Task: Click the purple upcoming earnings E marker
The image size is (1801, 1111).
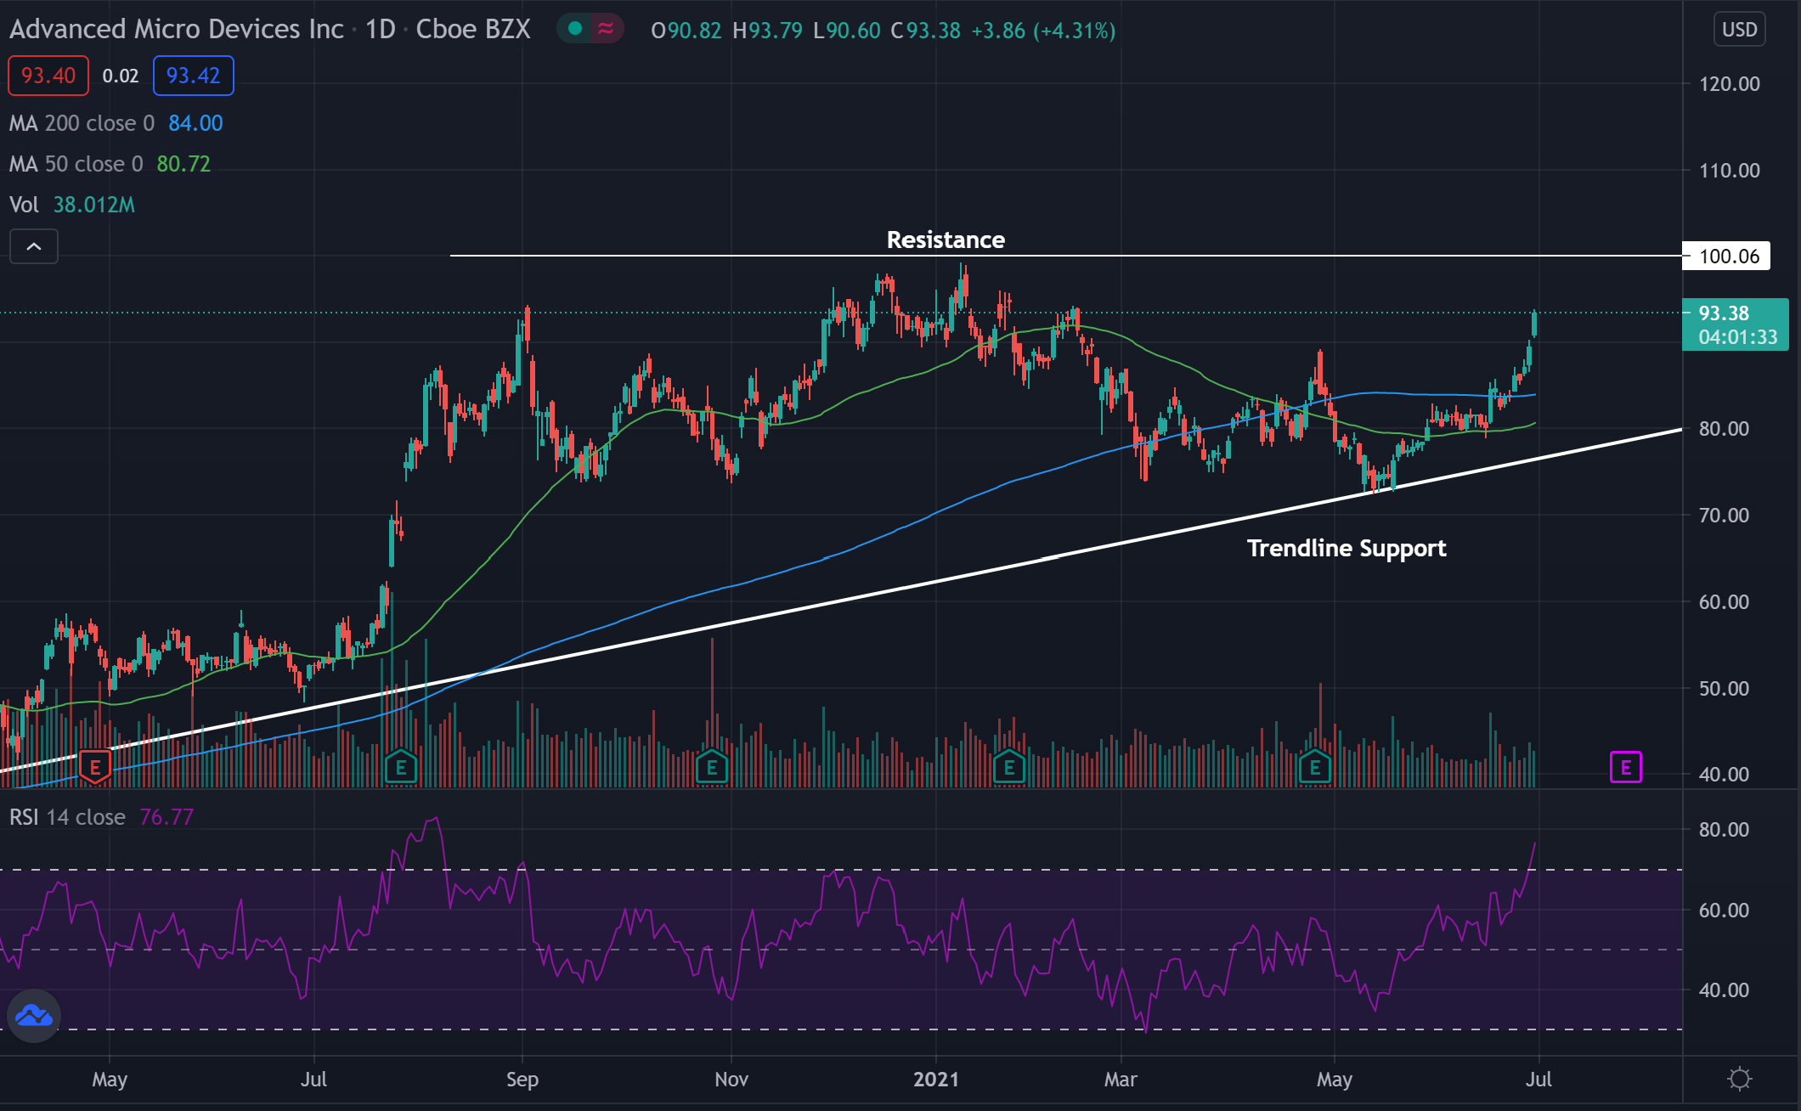Action: 1626,768
